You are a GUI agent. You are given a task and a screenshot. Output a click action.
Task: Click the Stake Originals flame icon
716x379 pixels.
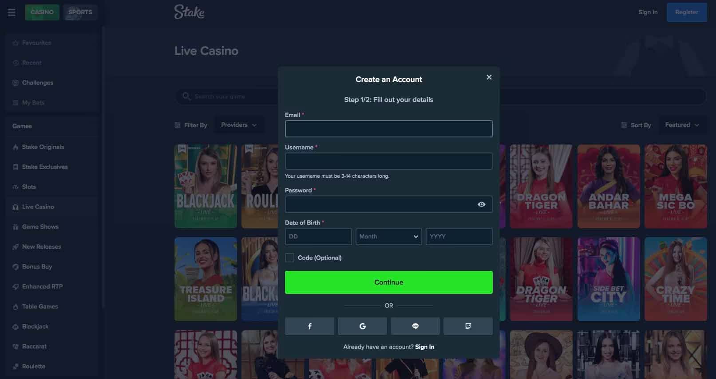pyautogui.click(x=16, y=147)
